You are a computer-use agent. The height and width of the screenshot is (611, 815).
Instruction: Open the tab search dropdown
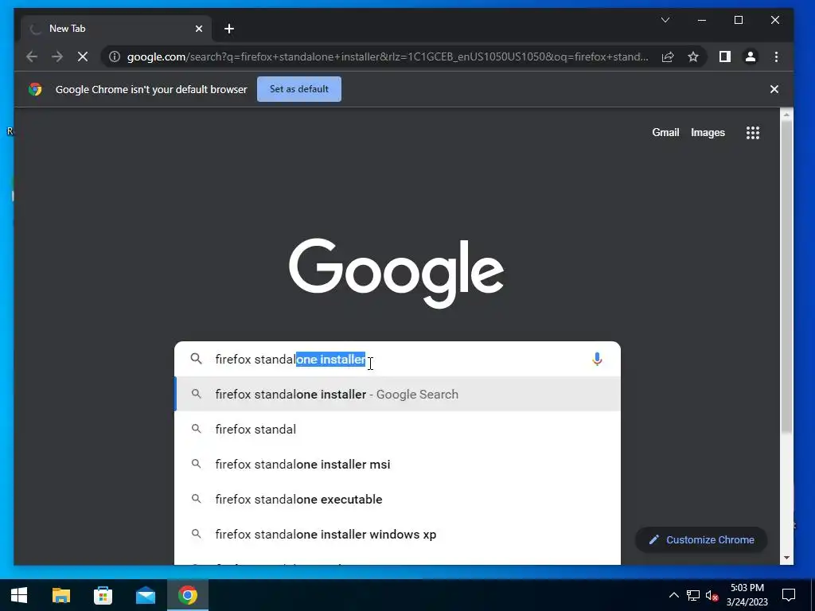click(x=665, y=20)
